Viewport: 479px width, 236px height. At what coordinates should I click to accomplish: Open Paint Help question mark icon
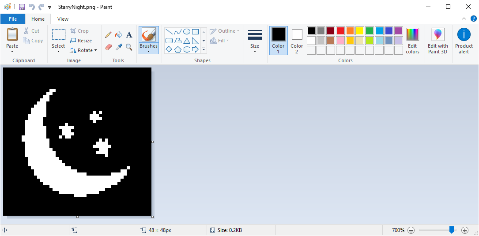474,19
